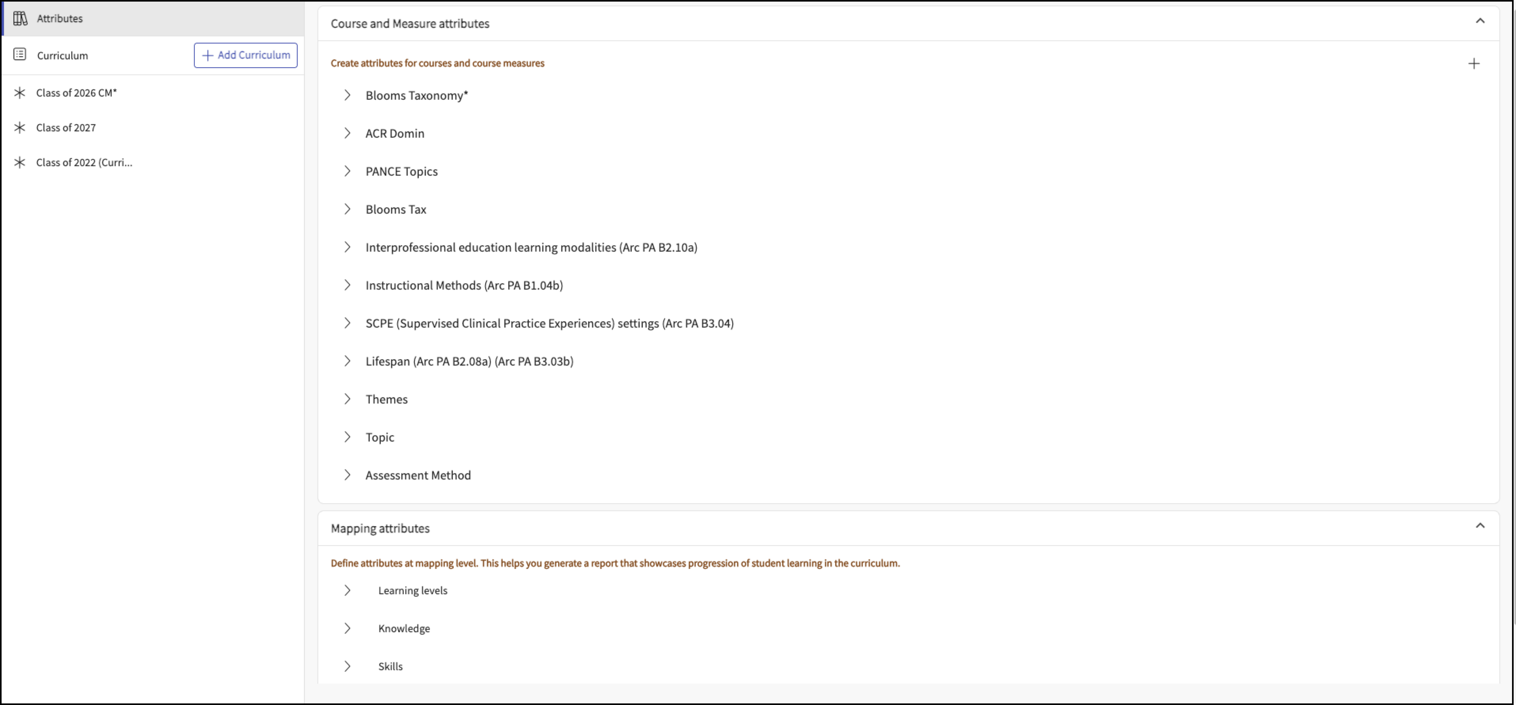This screenshot has height=705, width=1516.
Task: Click the Curriculum list icon
Action: (x=20, y=55)
